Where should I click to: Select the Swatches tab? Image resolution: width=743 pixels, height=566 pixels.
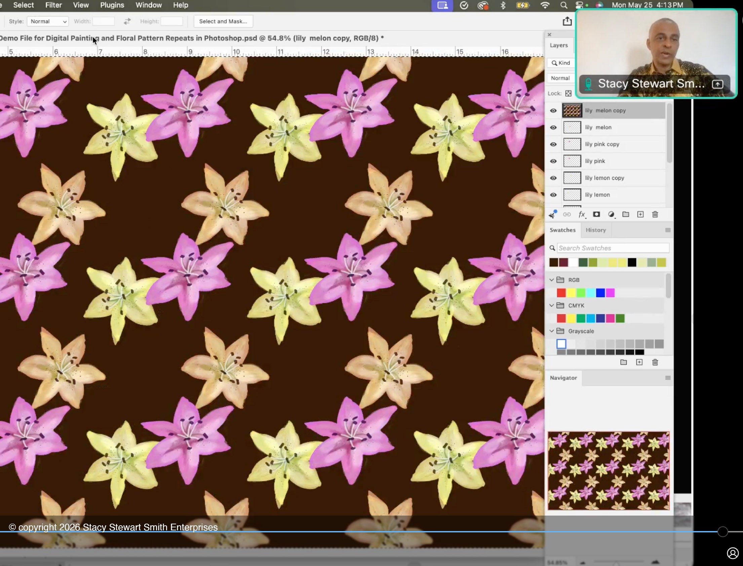coord(562,230)
